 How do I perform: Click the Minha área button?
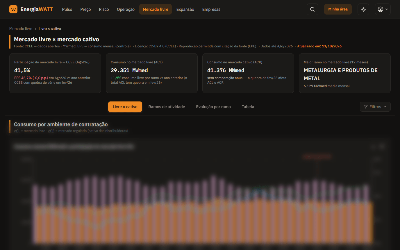[338, 9]
